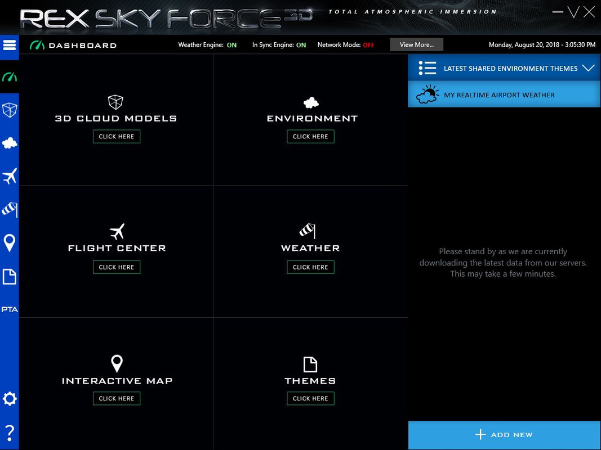Viewport: 601px width, 450px height.
Task: Click the Dashboard gauge icon in the header
Action: click(x=37, y=45)
